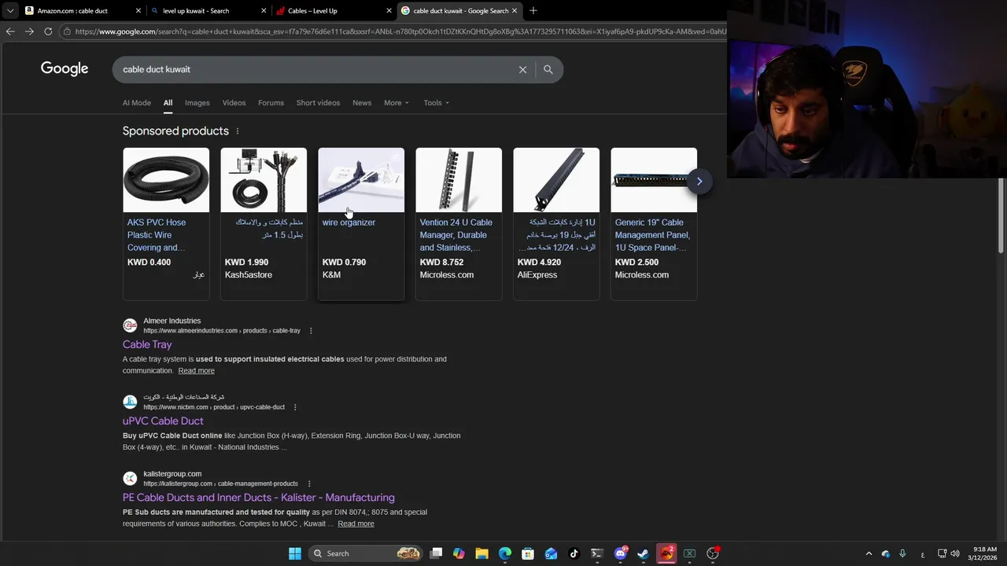Open options menu for kalistergroup.com result

pyautogui.click(x=308, y=483)
